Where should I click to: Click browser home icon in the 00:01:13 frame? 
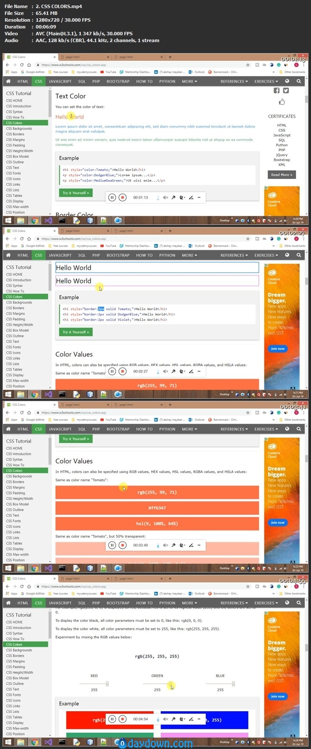29,65
